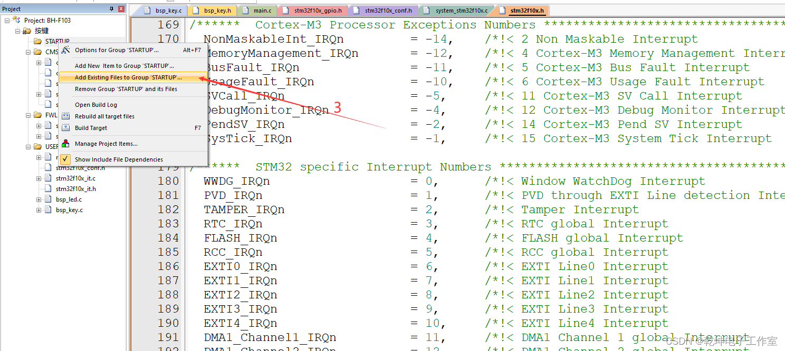Select the stm32f10x.h editor tab

pos(521,10)
